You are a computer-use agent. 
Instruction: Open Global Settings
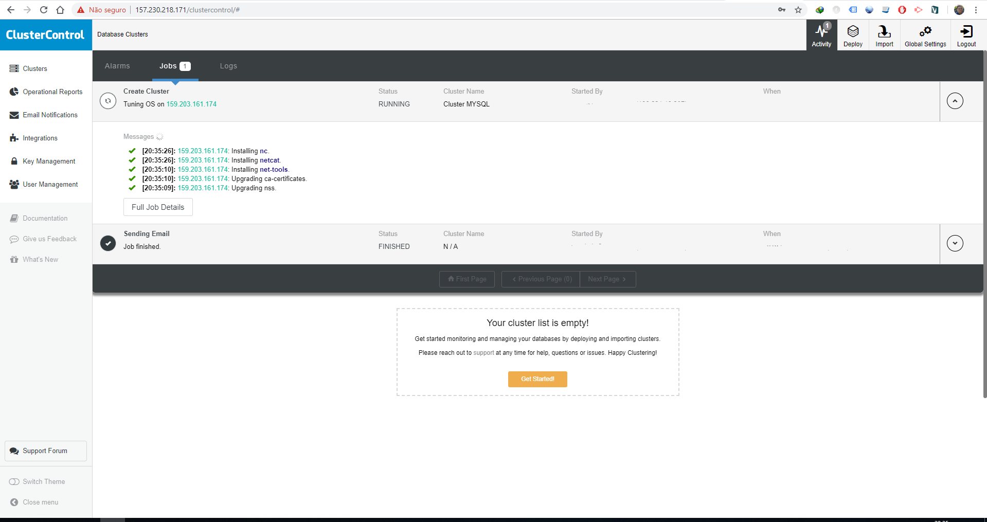tap(925, 34)
